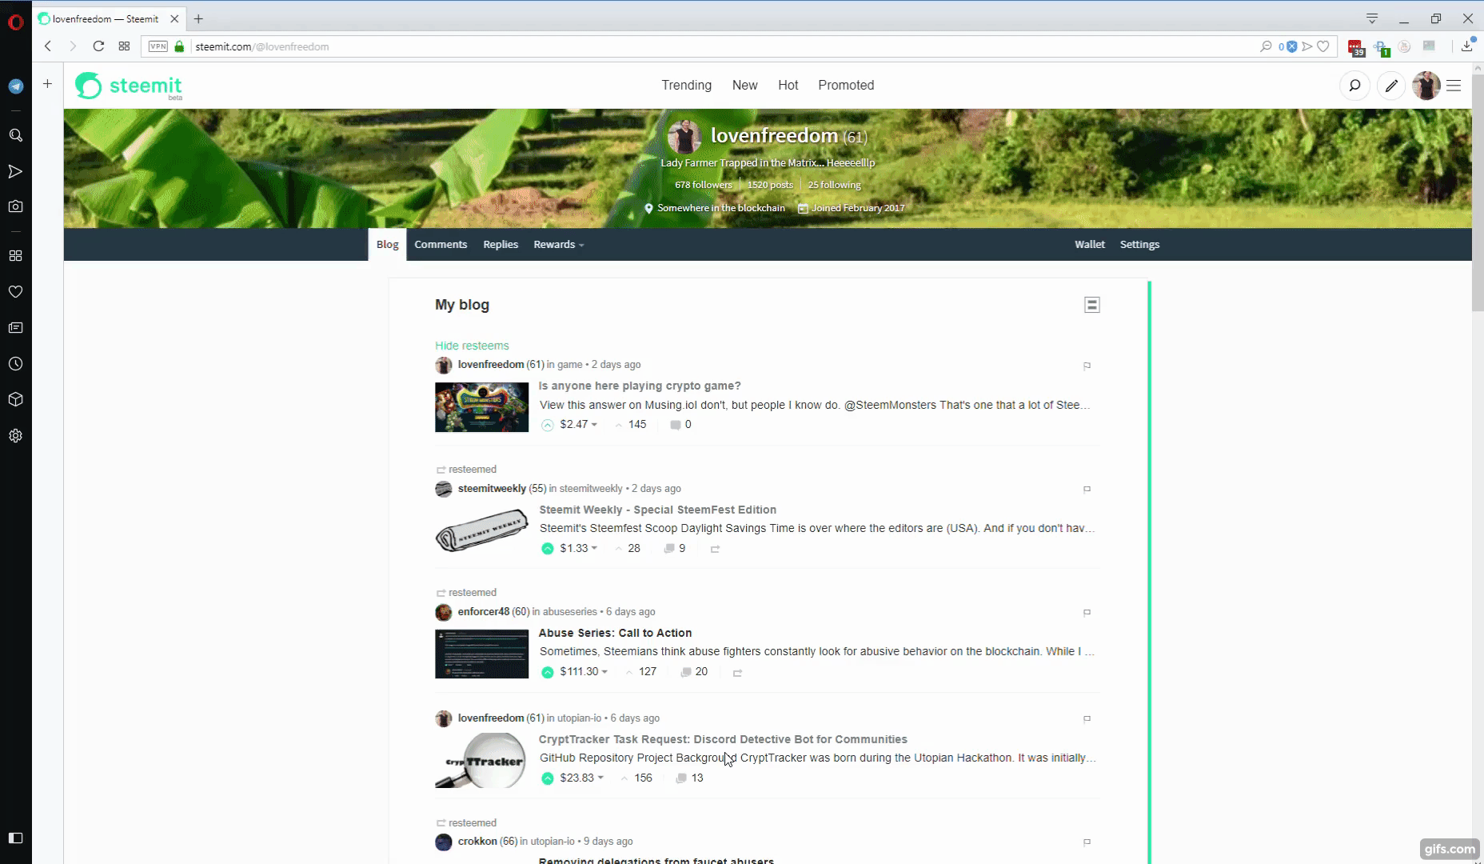Select the Comments tab
Image resolution: width=1484 pixels, height=864 pixels.
[441, 245]
